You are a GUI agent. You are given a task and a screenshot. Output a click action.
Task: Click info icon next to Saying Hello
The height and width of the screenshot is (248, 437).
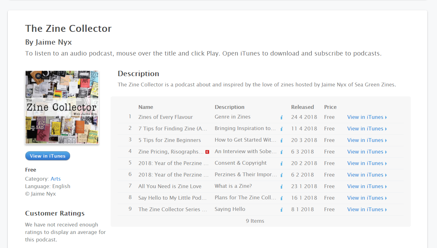281,210
